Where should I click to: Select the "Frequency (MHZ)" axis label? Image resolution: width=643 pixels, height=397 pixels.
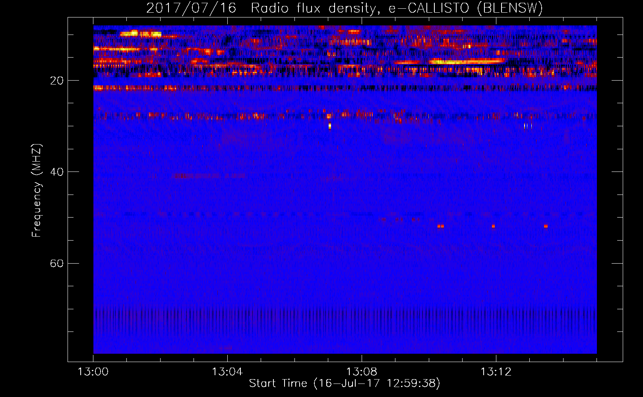point(37,191)
